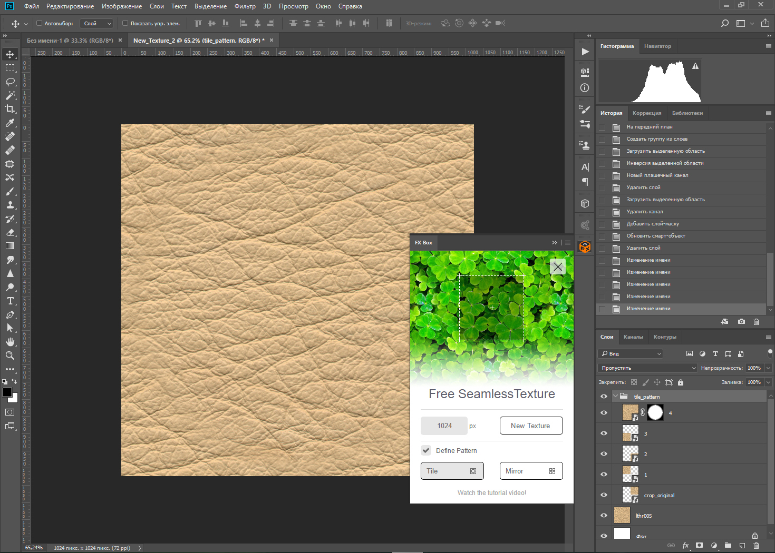Click the delete layer trash icon
775x553 pixels.
(x=756, y=546)
